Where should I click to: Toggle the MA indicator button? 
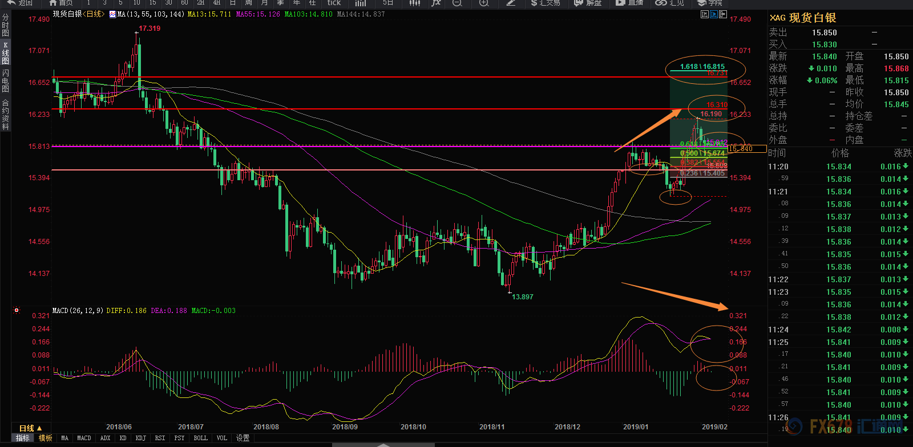(64, 438)
